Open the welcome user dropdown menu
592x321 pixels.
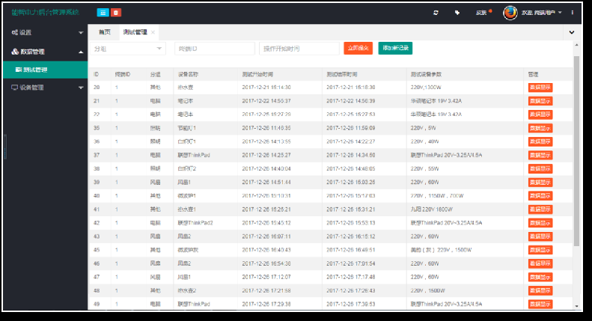541,13
